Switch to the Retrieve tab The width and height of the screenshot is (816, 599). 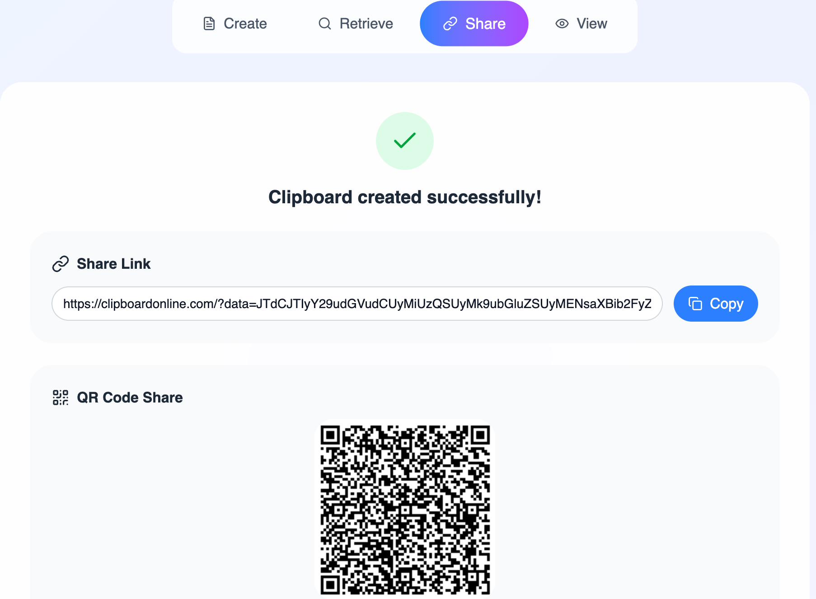click(x=356, y=23)
